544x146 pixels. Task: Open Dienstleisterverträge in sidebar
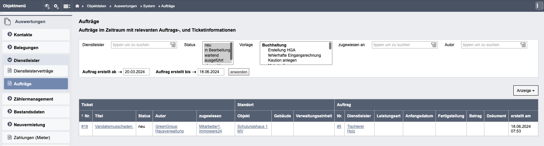tap(33, 71)
